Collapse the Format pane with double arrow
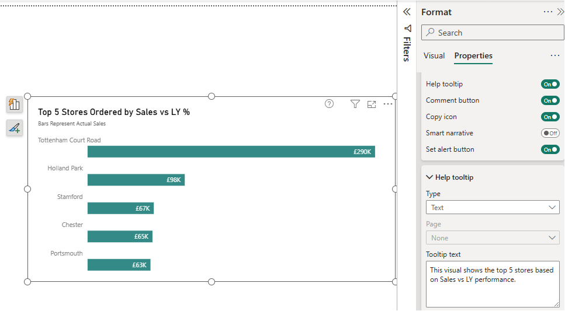This screenshot has width=565, height=311. [x=560, y=12]
